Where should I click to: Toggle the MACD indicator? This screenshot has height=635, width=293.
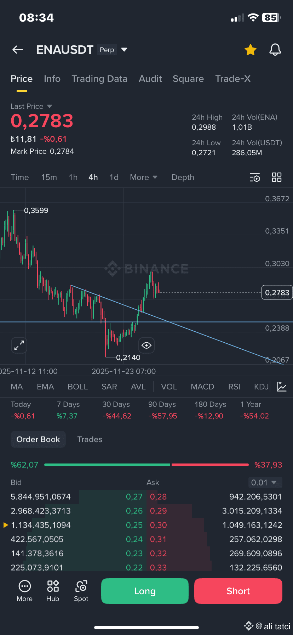pyautogui.click(x=202, y=387)
